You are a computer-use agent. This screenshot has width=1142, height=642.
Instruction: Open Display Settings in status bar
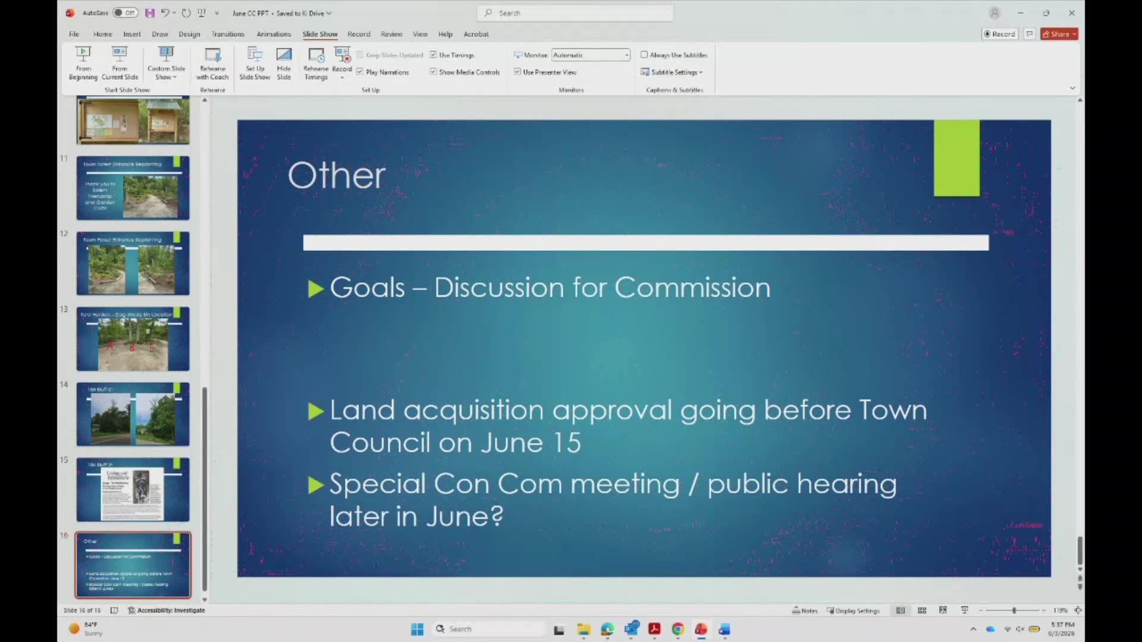pos(852,610)
